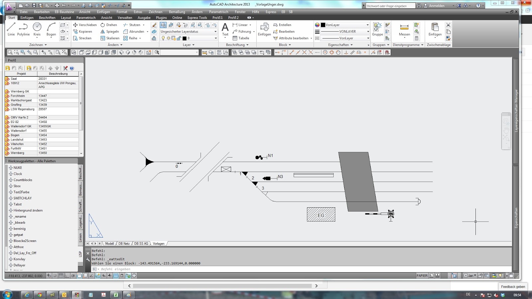Use the Kopieren copy command

[82, 32]
